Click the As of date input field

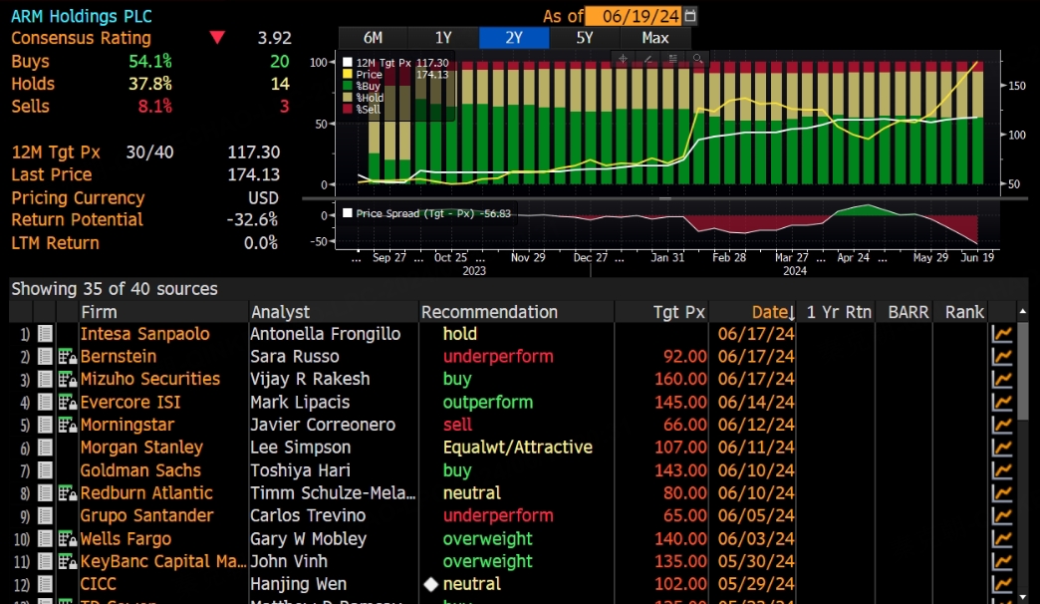[634, 16]
